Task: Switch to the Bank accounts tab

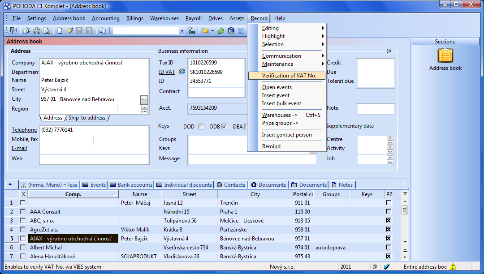Action: (131, 184)
